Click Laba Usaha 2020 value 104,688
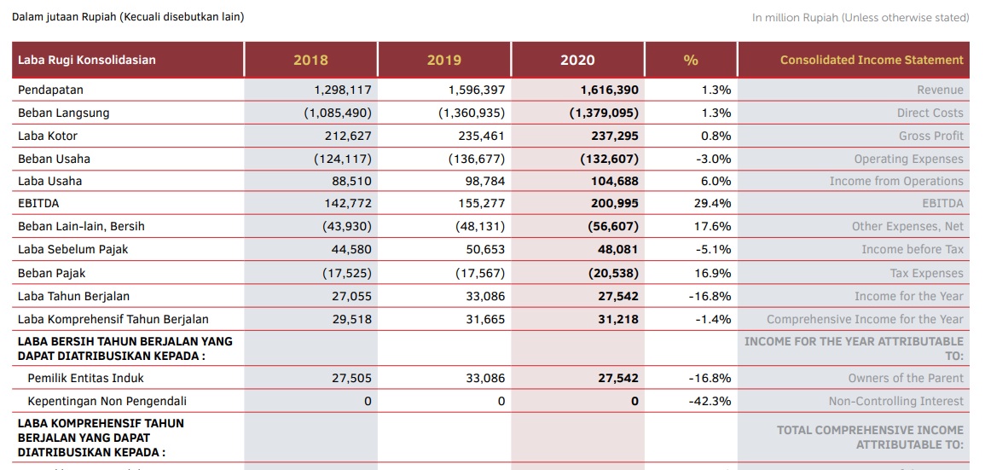Image resolution: width=985 pixels, height=470 pixels. [615, 181]
